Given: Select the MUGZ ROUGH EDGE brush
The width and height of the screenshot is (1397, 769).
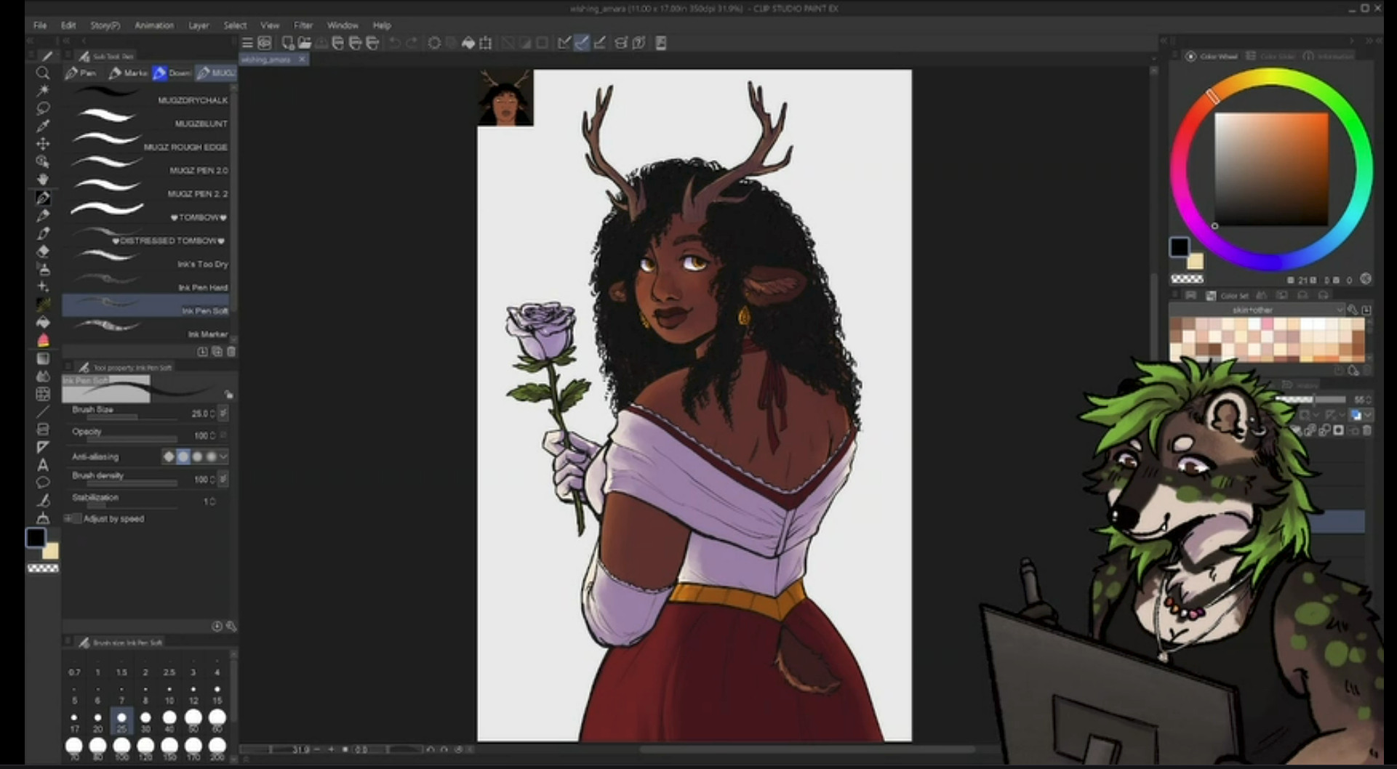Looking at the screenshot, I should 145,142.
